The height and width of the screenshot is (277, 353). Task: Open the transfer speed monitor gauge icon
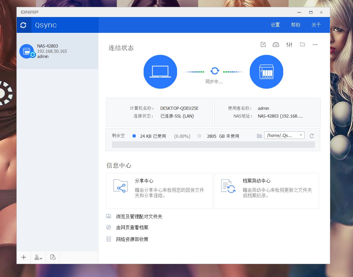point(276,44)
